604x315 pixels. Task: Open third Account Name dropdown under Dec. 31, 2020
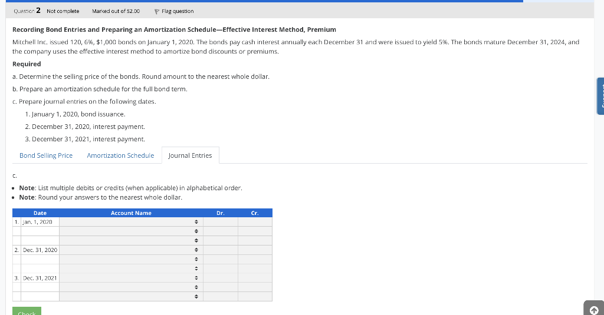(131, 268)
